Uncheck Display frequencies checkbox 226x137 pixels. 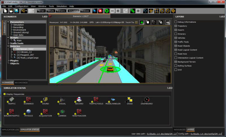click(x=4, y=94)
